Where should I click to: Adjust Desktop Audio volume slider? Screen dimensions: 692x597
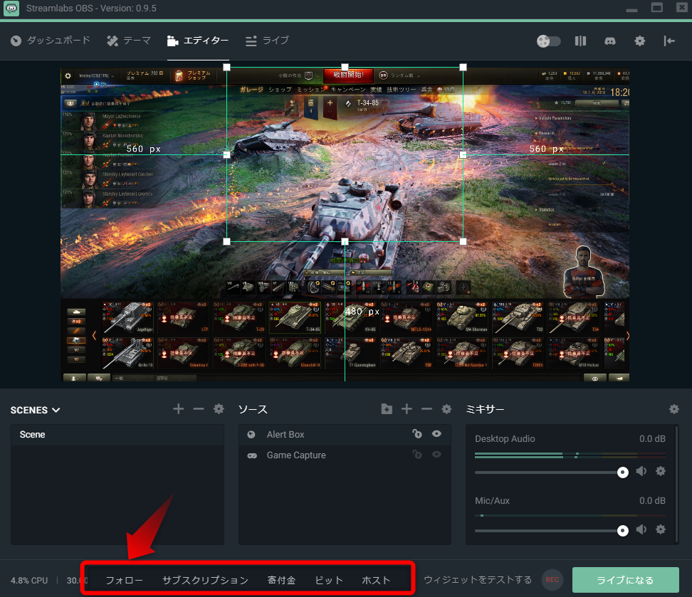coord(623,472)
